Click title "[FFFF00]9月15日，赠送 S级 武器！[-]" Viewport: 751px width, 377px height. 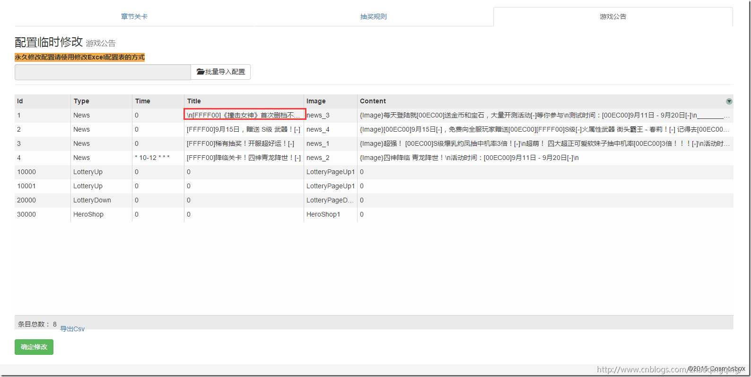(x=244, y=129)
